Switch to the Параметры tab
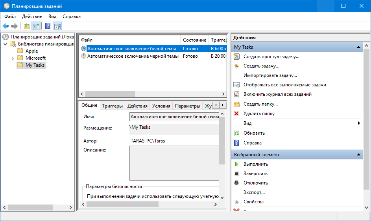This screenshot has width=371, height=221. (x=188, y=106)
